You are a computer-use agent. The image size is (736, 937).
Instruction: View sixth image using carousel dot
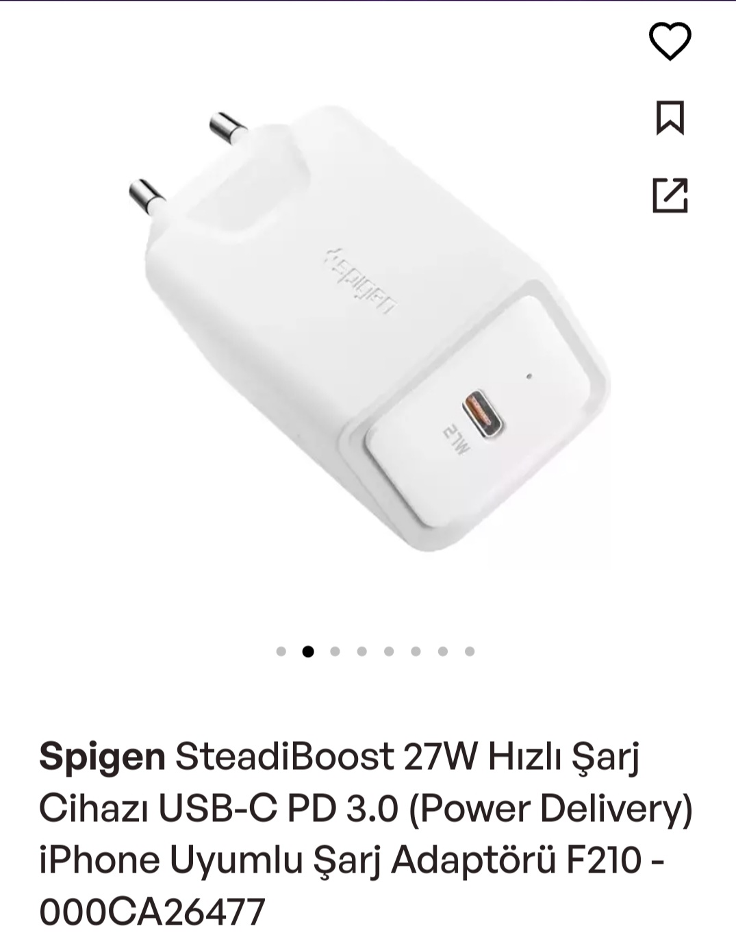(x=416, y=651)
